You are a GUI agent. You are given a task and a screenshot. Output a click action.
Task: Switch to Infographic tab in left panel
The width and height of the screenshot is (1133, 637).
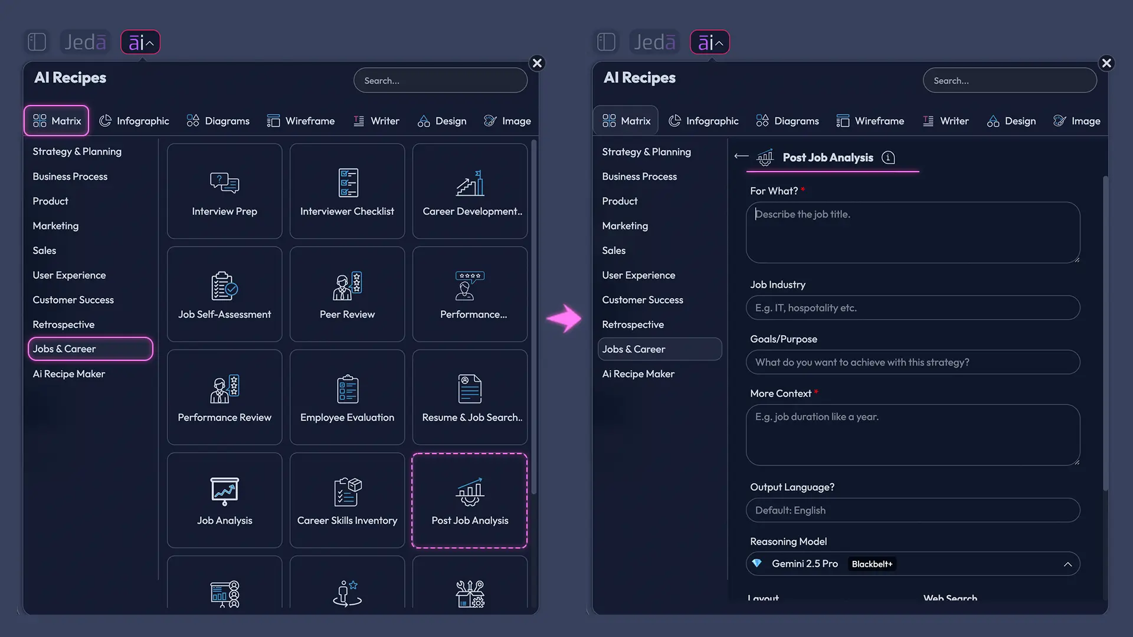[x=134, y=121]
